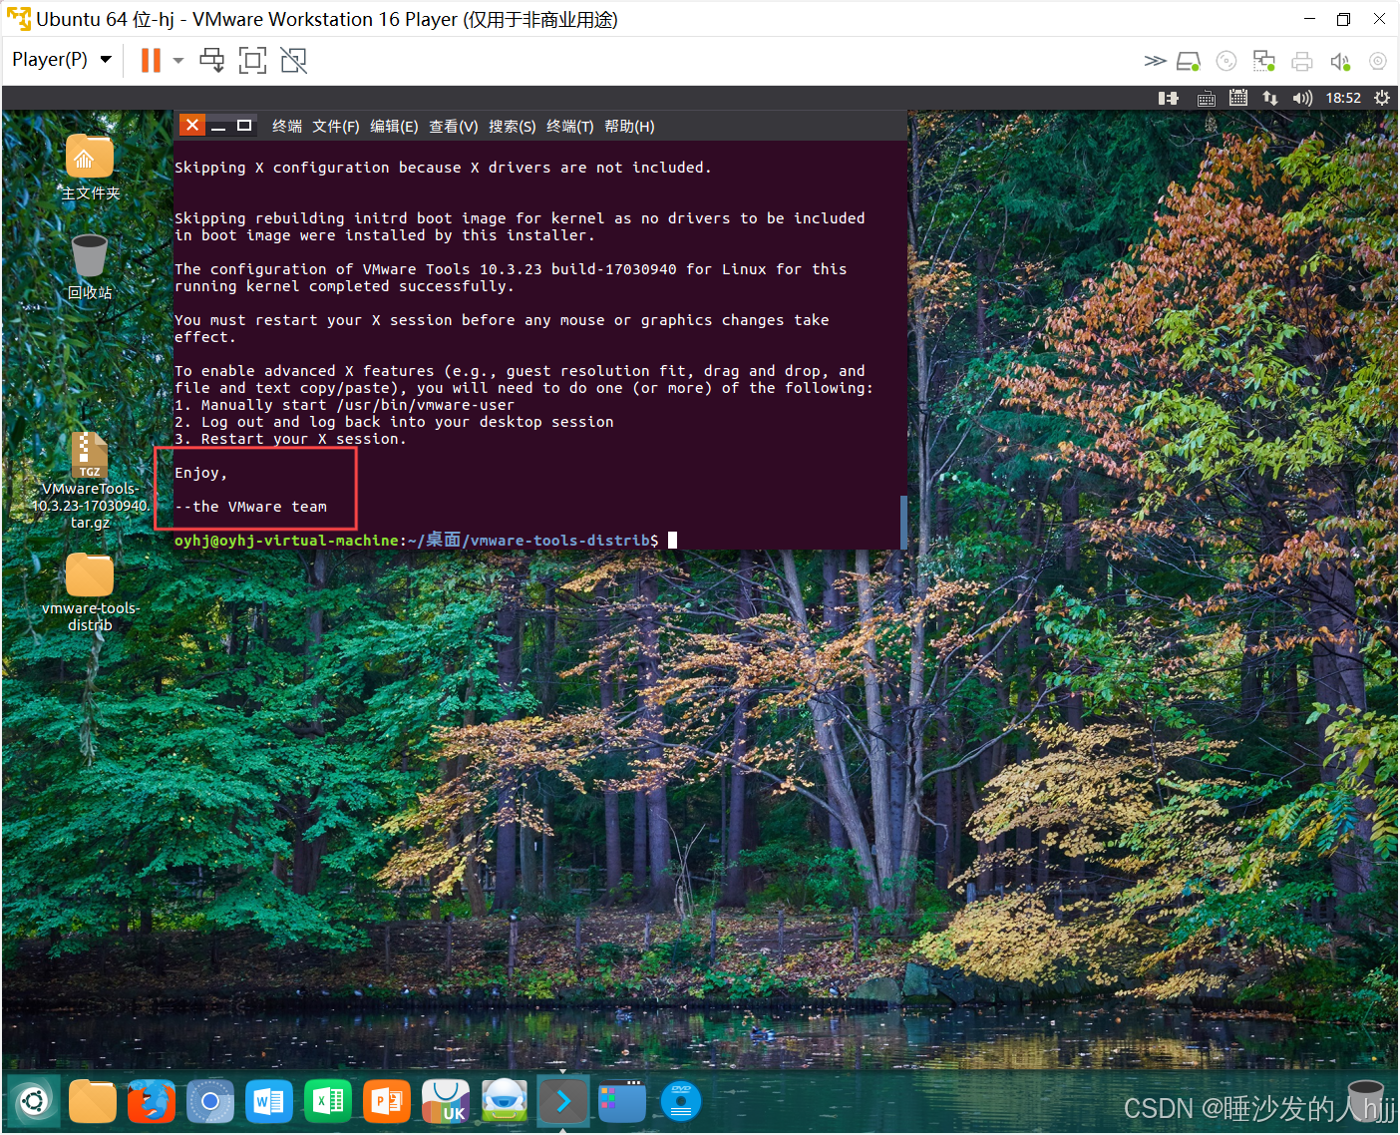Viewport: 1400px width, 1135px height.
Task: Open the Player(P) dropdown menu
Action: point(61,60)
